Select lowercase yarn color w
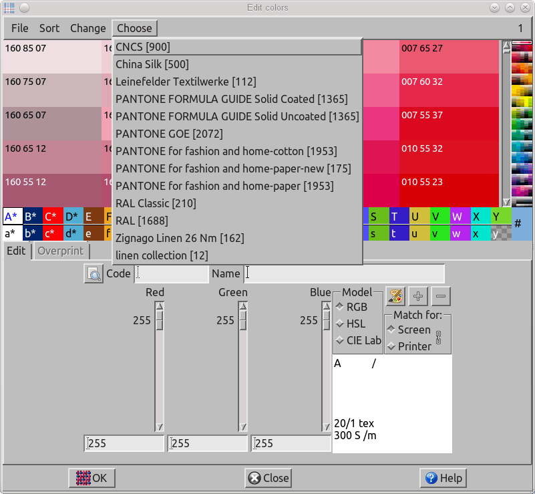 coord(460,233)
